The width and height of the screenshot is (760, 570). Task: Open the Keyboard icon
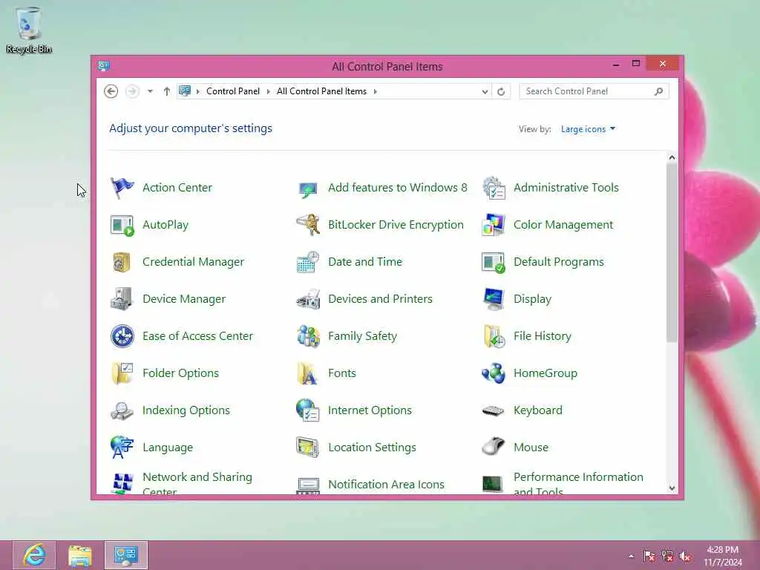(x=494, y=410)
